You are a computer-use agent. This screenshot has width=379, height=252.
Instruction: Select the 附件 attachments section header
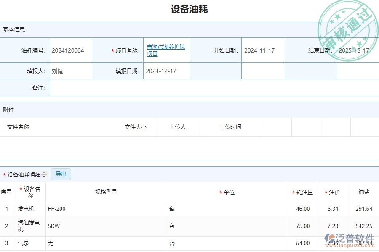[9, 110]
